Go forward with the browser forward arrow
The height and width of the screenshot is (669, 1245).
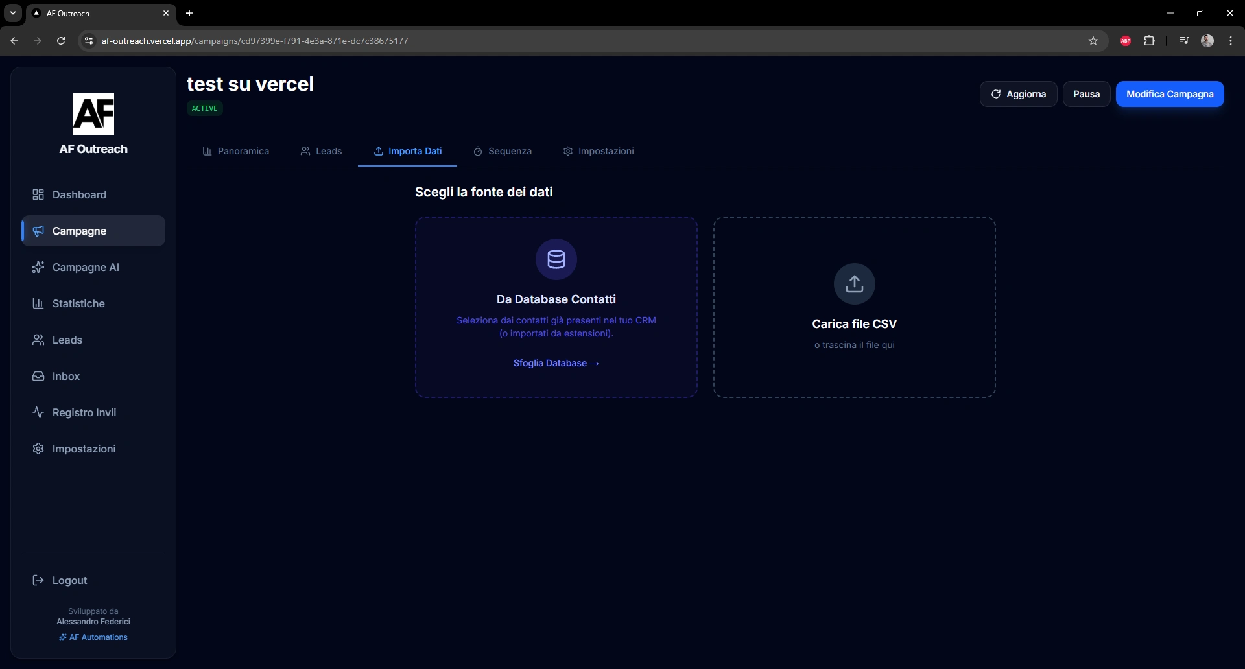click(38, 41)
